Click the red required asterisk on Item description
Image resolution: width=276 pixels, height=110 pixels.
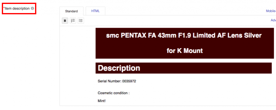pyautogui.click(x=4, y=8)
